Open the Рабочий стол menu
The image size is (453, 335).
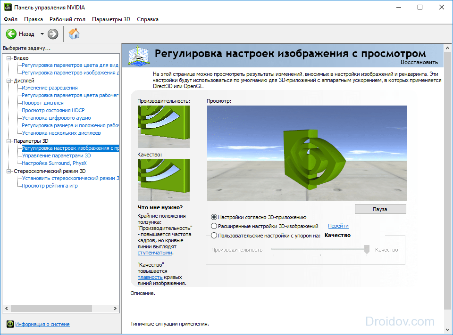(67, 19)
